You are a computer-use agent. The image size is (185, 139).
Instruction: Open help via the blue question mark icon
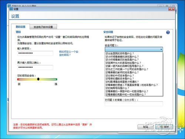click(x=168, y=33)
